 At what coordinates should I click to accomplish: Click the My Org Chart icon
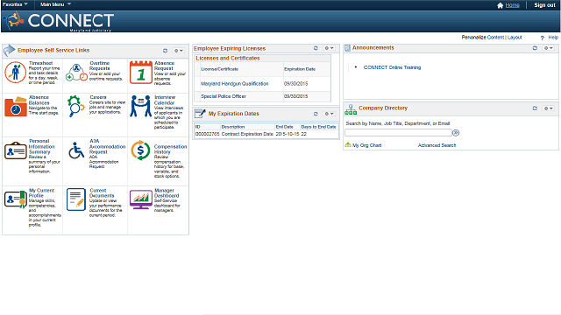(x=348, y=144)
